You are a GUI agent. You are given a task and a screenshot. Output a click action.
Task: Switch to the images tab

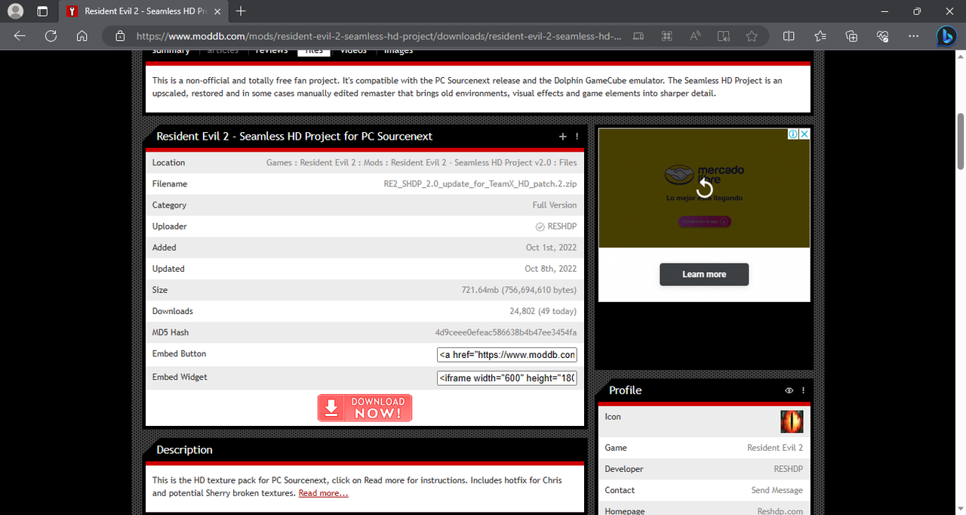point(398,51)
